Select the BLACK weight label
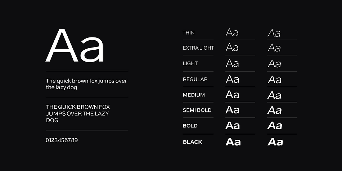 (193, 142)
